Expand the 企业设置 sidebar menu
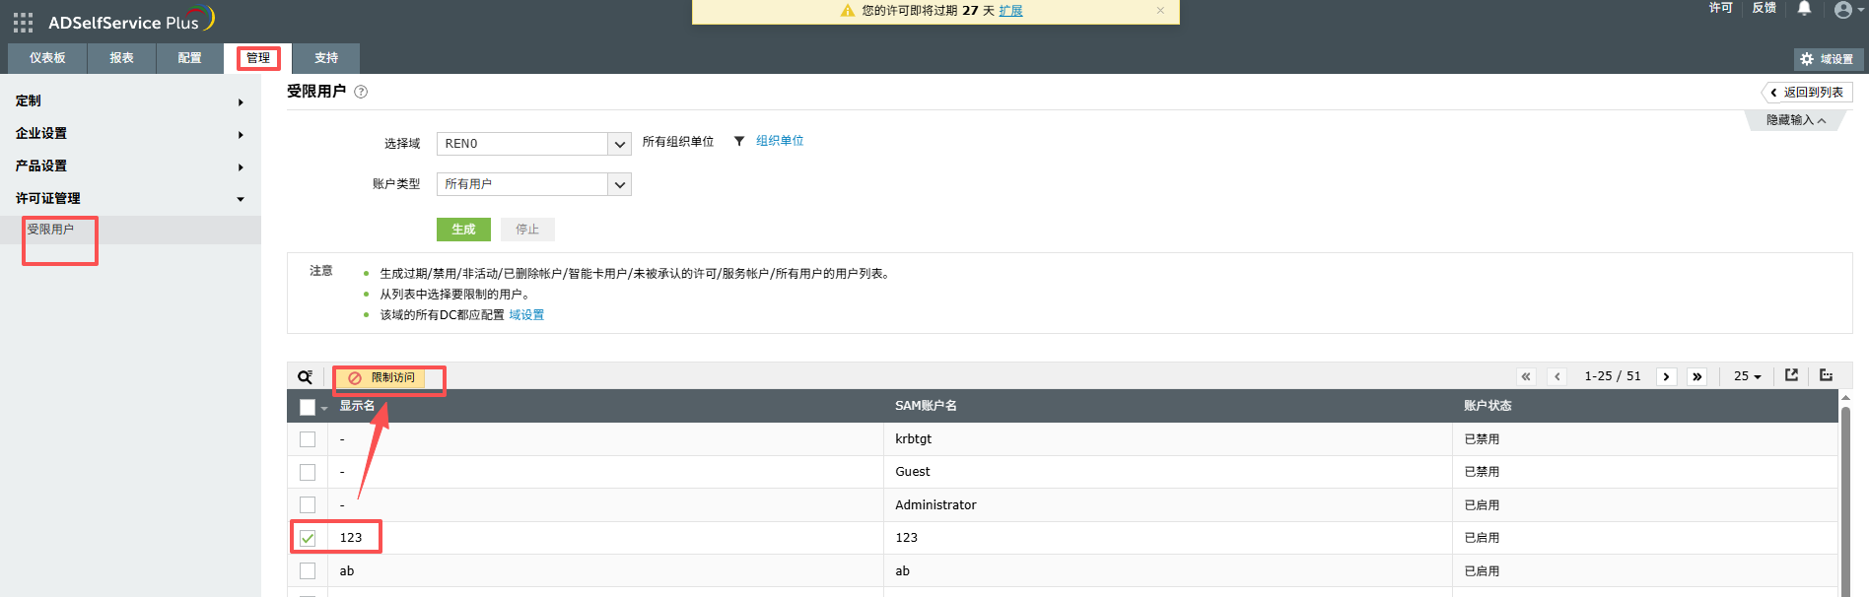 click(x=128, y=134)
